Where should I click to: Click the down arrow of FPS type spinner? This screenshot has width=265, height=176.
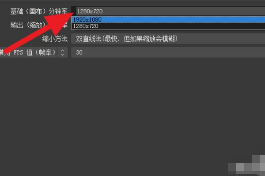pos(63,55)
